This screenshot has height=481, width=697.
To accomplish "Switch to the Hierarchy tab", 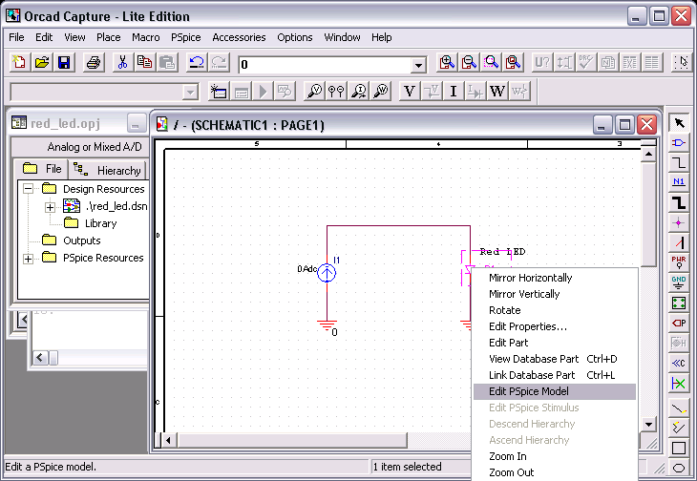I will tap(107, 170).
